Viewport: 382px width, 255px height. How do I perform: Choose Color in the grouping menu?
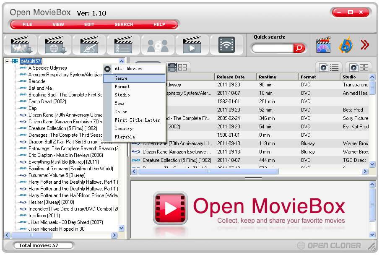[134, 112]
